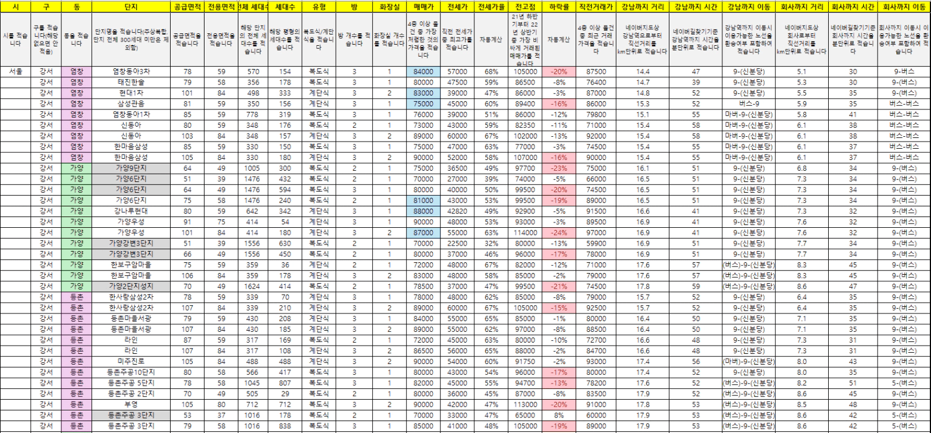Select the 등촌주공 2단지 cell
Screen dimensions: 931x433
click(130, 393)
